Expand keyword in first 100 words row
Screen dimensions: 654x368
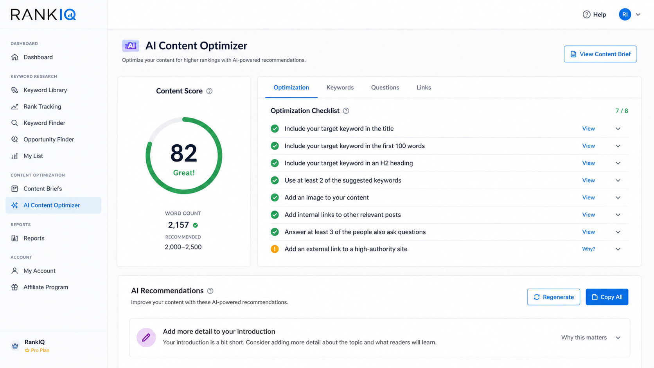click(x=618, y=146)
